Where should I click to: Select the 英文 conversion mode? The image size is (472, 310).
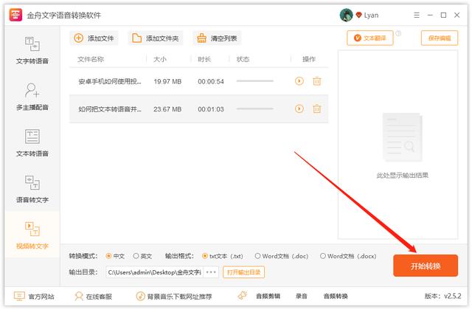[142, 256]
